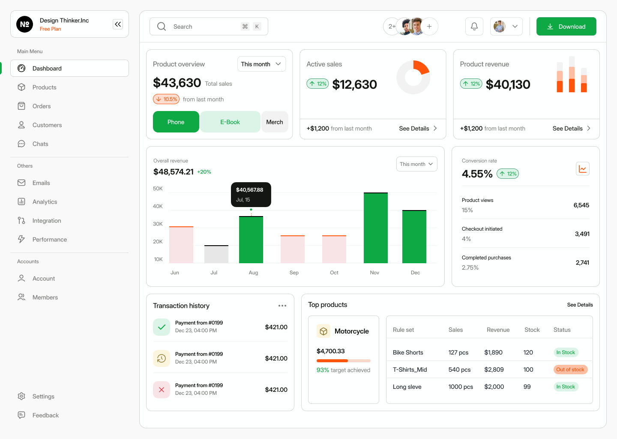Click the 2+ team members badge
The width and height of the screenshot is (617, 439).
pos(392,27)
